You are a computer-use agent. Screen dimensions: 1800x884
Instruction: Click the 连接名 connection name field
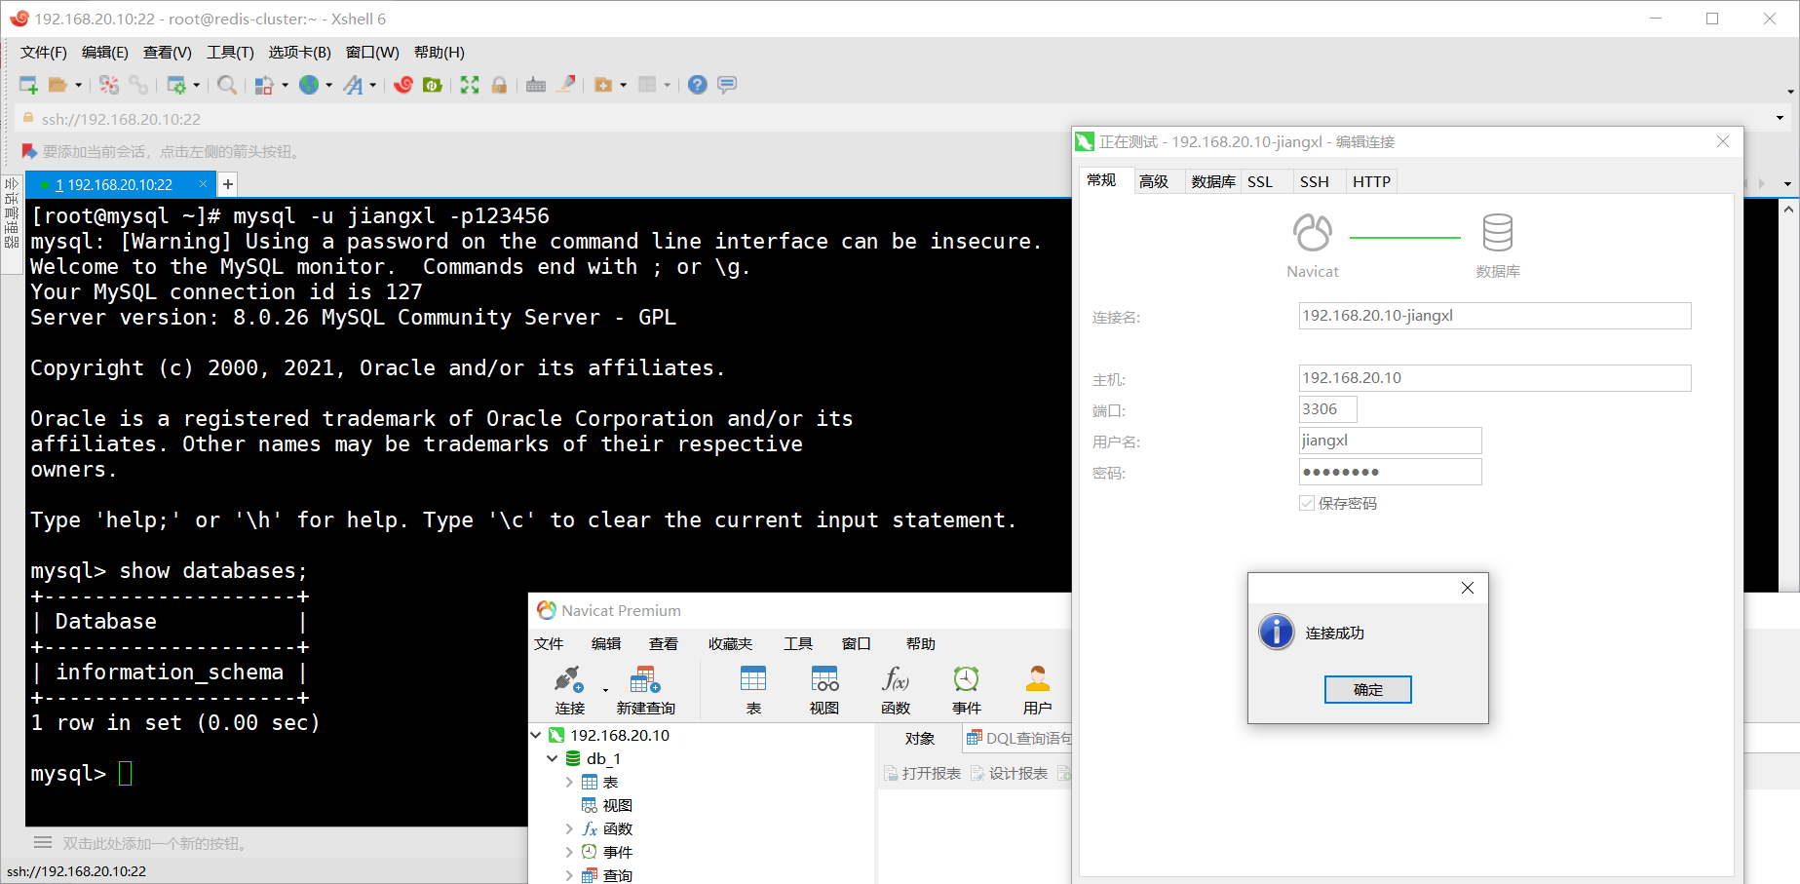(1495, 316)
